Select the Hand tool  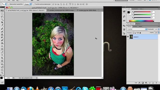pyautogui.click(x=2, y=70)
